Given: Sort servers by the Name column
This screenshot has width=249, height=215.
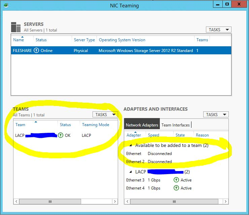Looking at the screenshot, I should (x=19, y=40).
